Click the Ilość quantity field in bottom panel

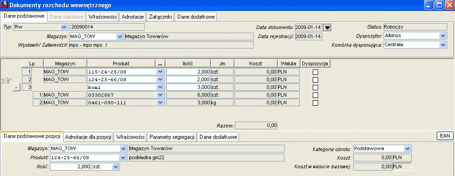pyautogui.click(x=70, y=167)
